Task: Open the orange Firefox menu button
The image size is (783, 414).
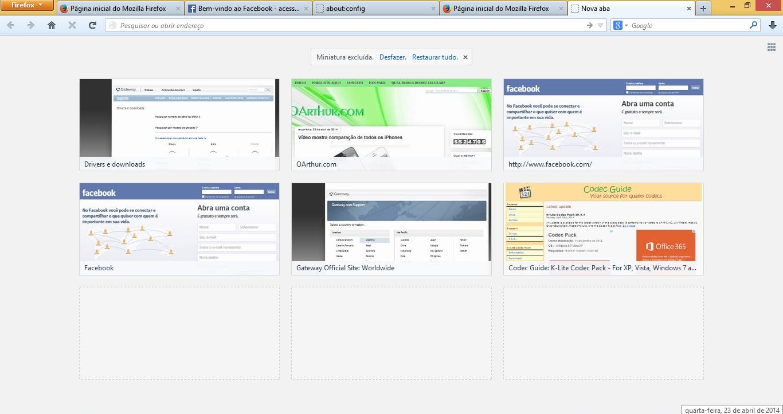Action: point(28,6)
